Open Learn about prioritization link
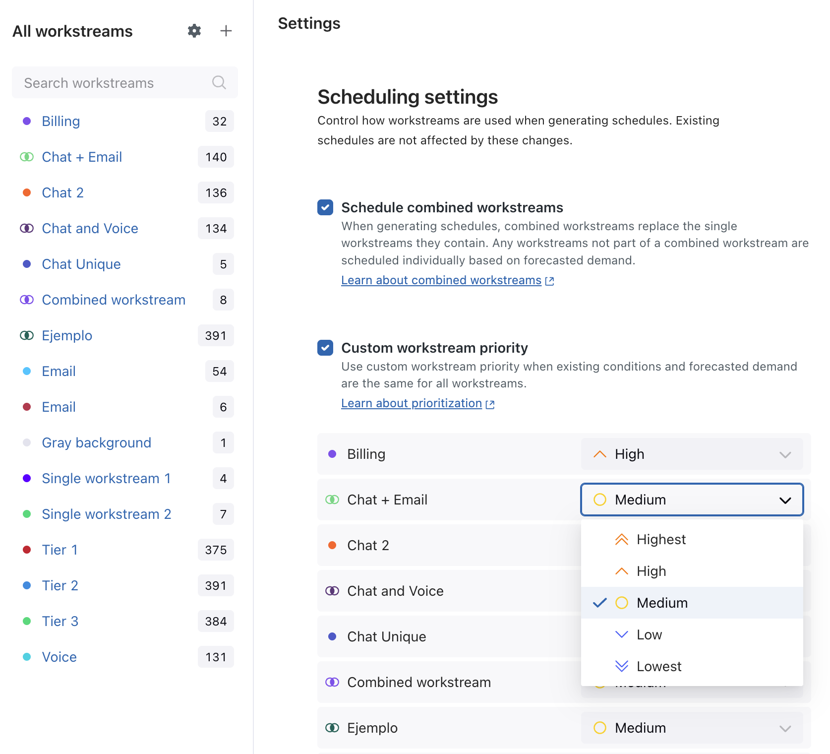 tap(411, 403)
